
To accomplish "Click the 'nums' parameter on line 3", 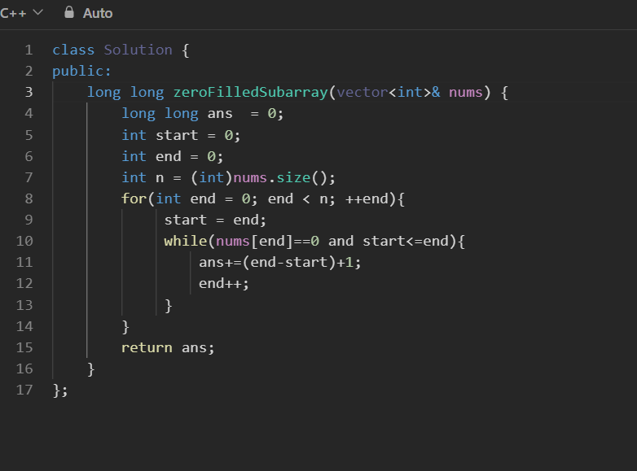I will click(x=466, y=93).
